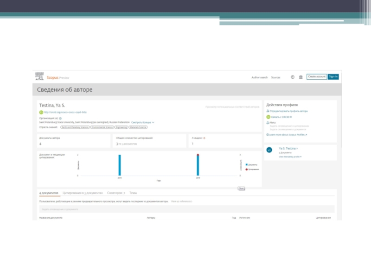
Task: Click the info icon next to Организация
Action: click(60, 118)
